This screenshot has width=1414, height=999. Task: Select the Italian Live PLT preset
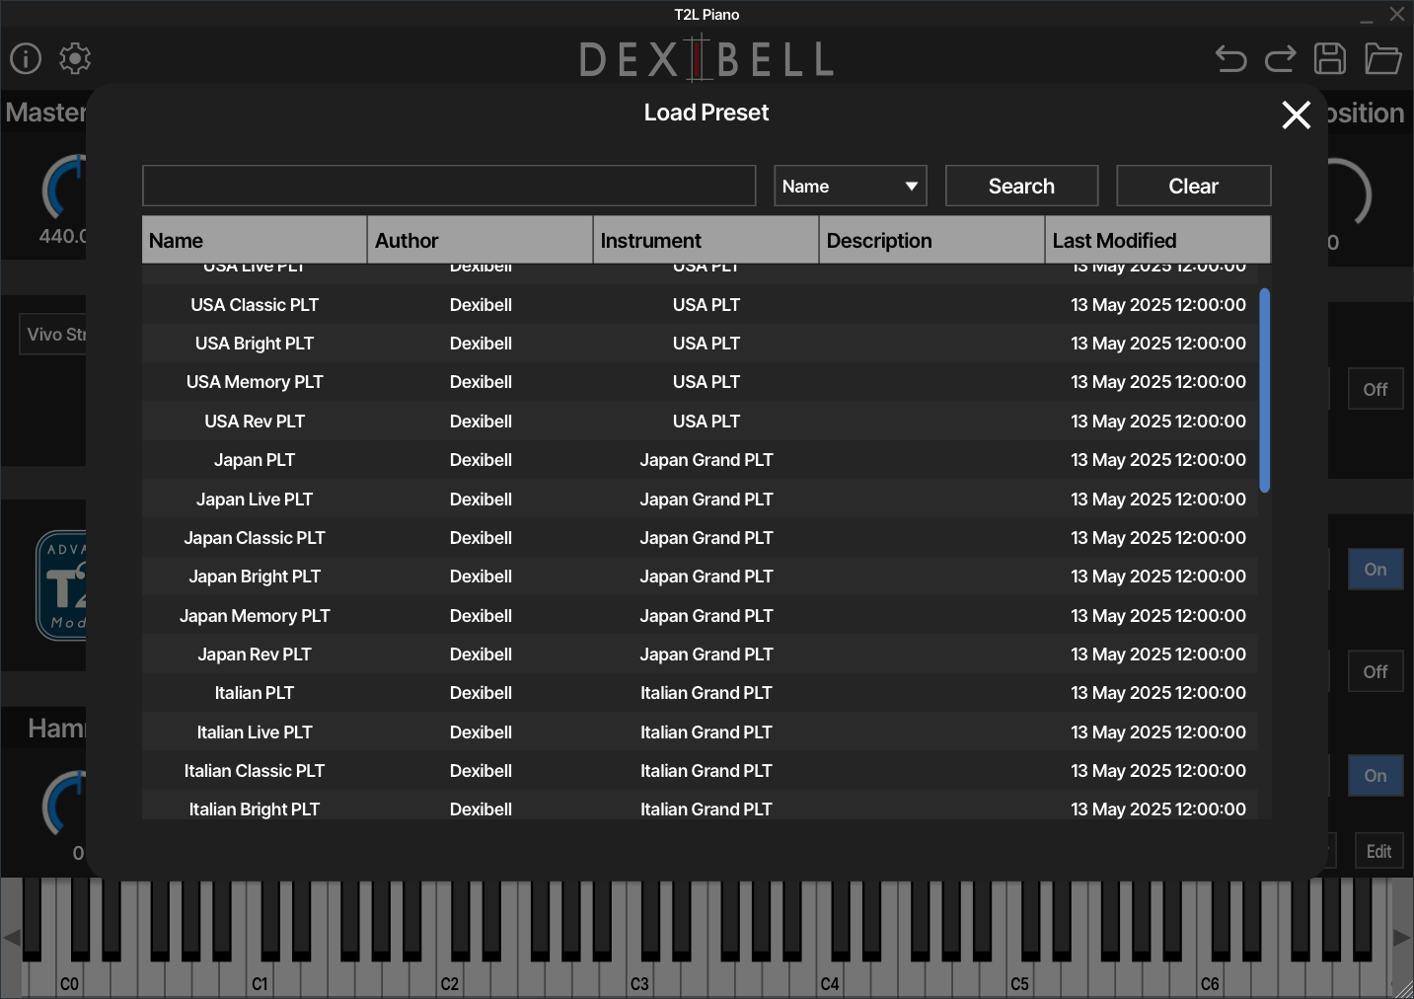(255, 732)
